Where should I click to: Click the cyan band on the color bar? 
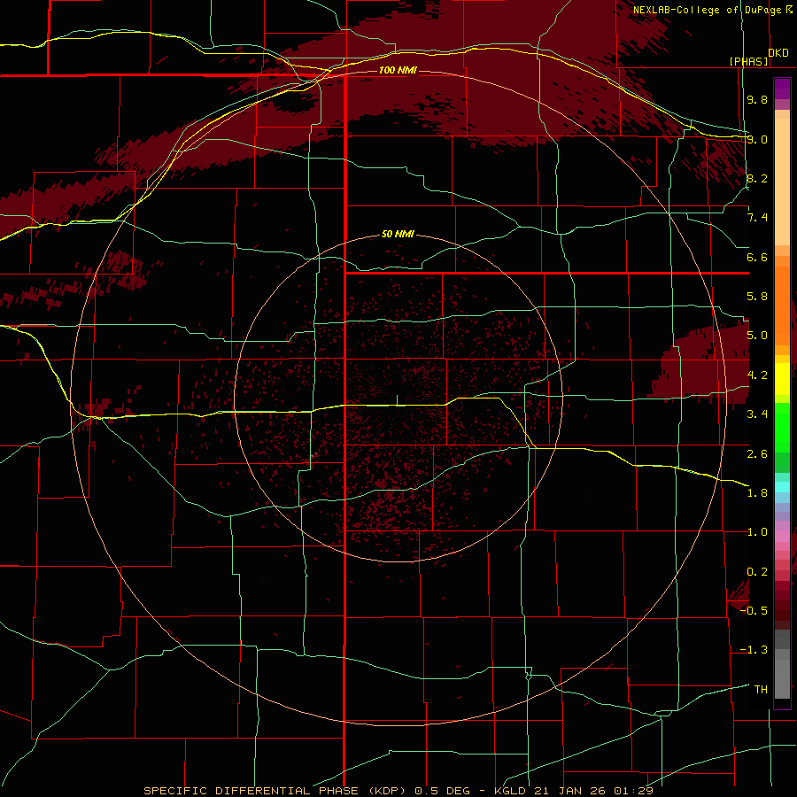[782, 487]
